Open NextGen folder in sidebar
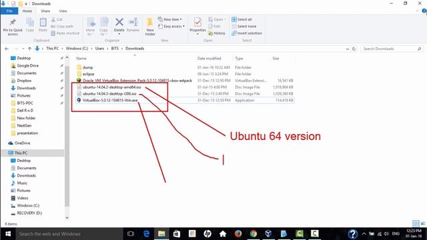This screenshot has height=240, width=427. (x=24, y=125)
